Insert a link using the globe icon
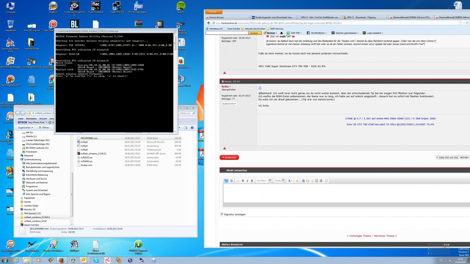470x264 pixels. pos(303,181)
